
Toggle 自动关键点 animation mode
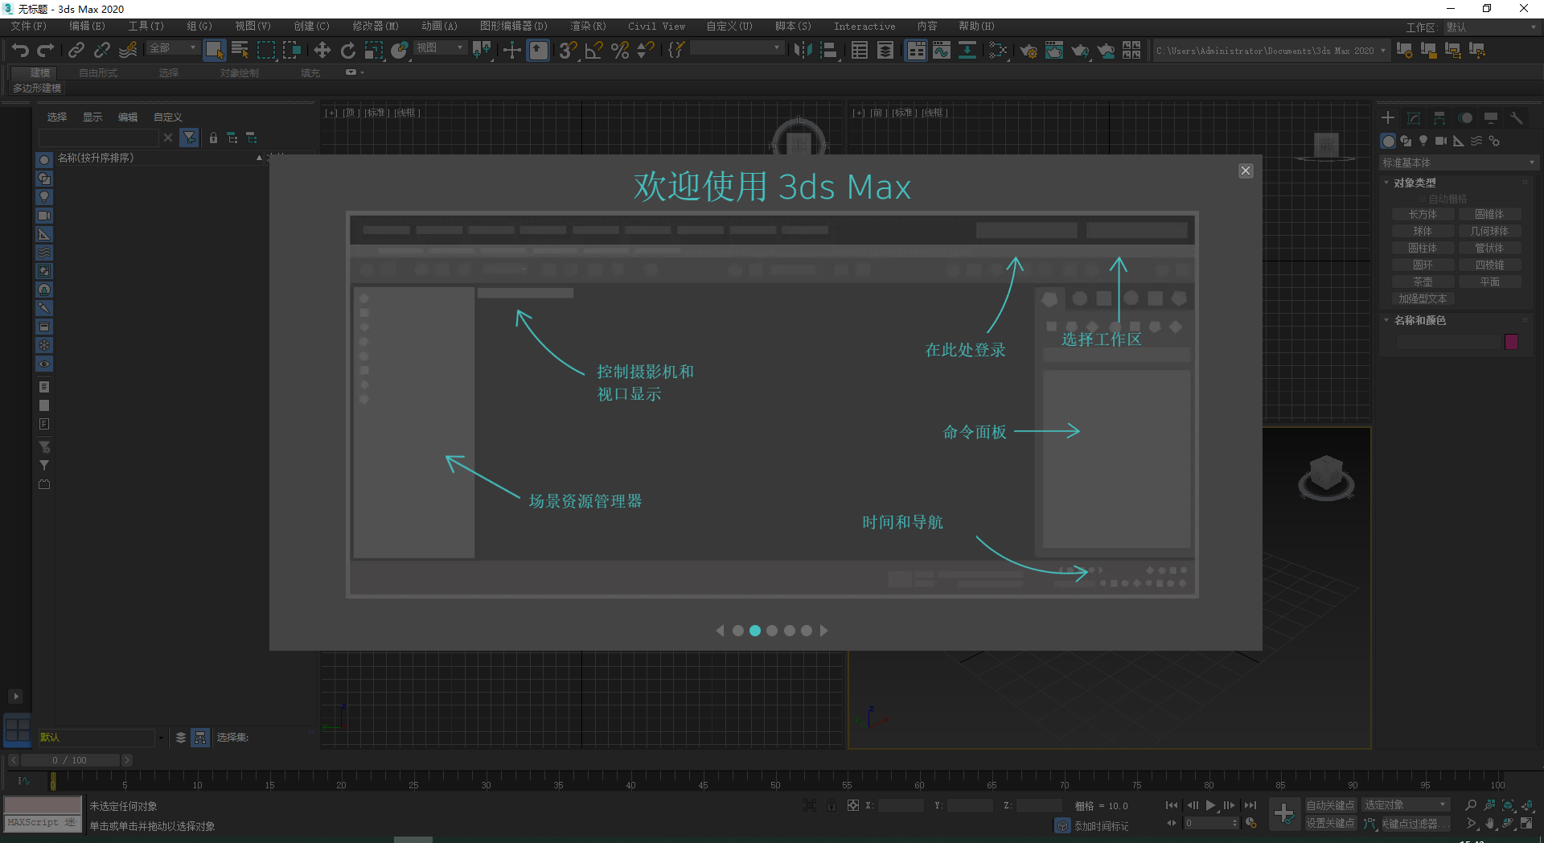1331,804
